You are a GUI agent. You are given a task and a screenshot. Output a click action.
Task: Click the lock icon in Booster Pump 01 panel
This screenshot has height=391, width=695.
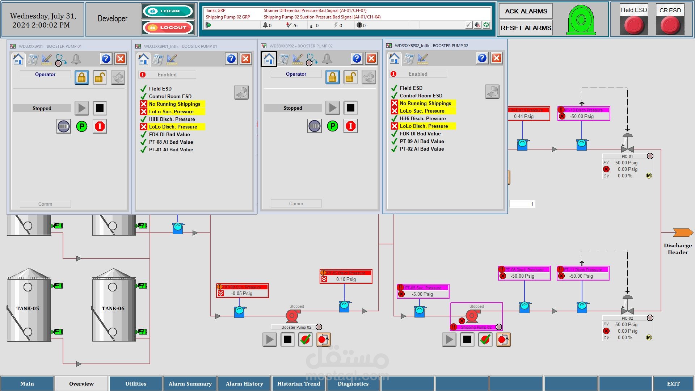tap(82, 77)
